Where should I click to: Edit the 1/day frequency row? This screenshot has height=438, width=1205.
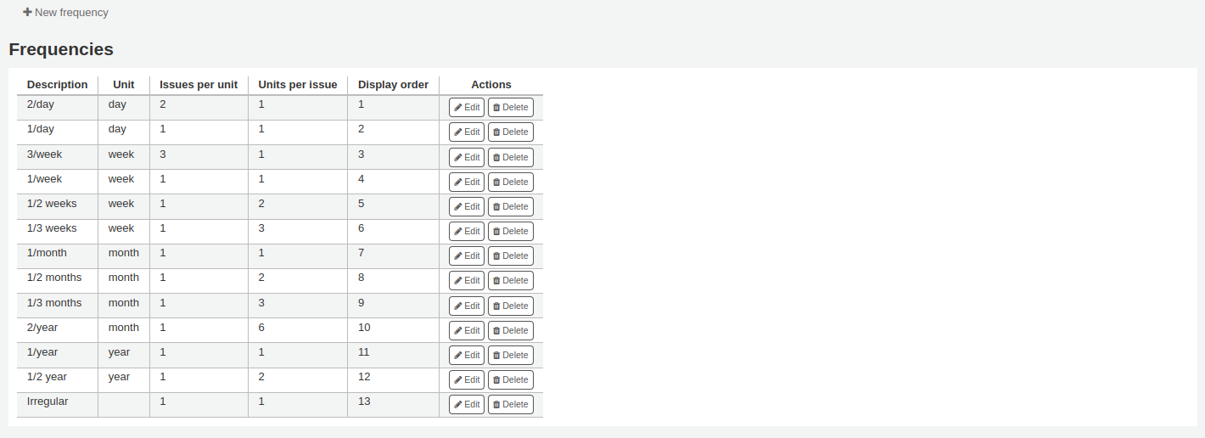coord(466,132)
